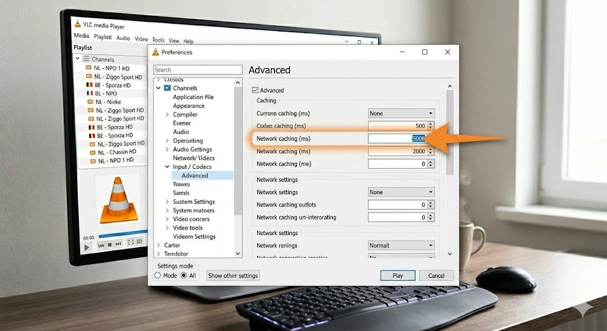Click the preferences tree vertical scrollbar
607x331 pixels.
(x=238, y=151)
